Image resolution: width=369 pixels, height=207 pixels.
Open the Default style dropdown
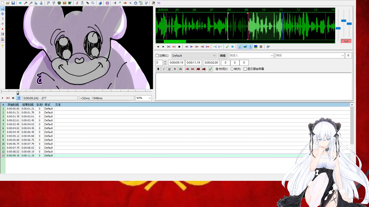[x=194, y=55]
